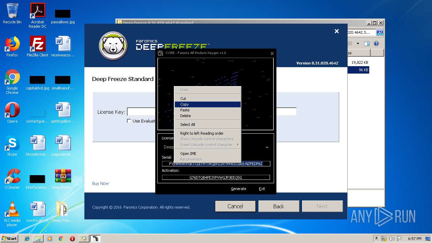The height and width of the screenshot is (243, 432).
Task: Open the receiveacco Word document icon
Action: coord(63,47)
